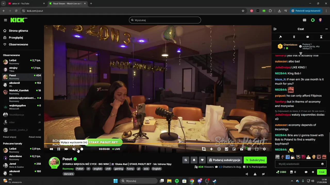Click Chemistxxx top gifter entry
Image resolution: width=330 pixels, height=185 pixels.
point(287,46)
